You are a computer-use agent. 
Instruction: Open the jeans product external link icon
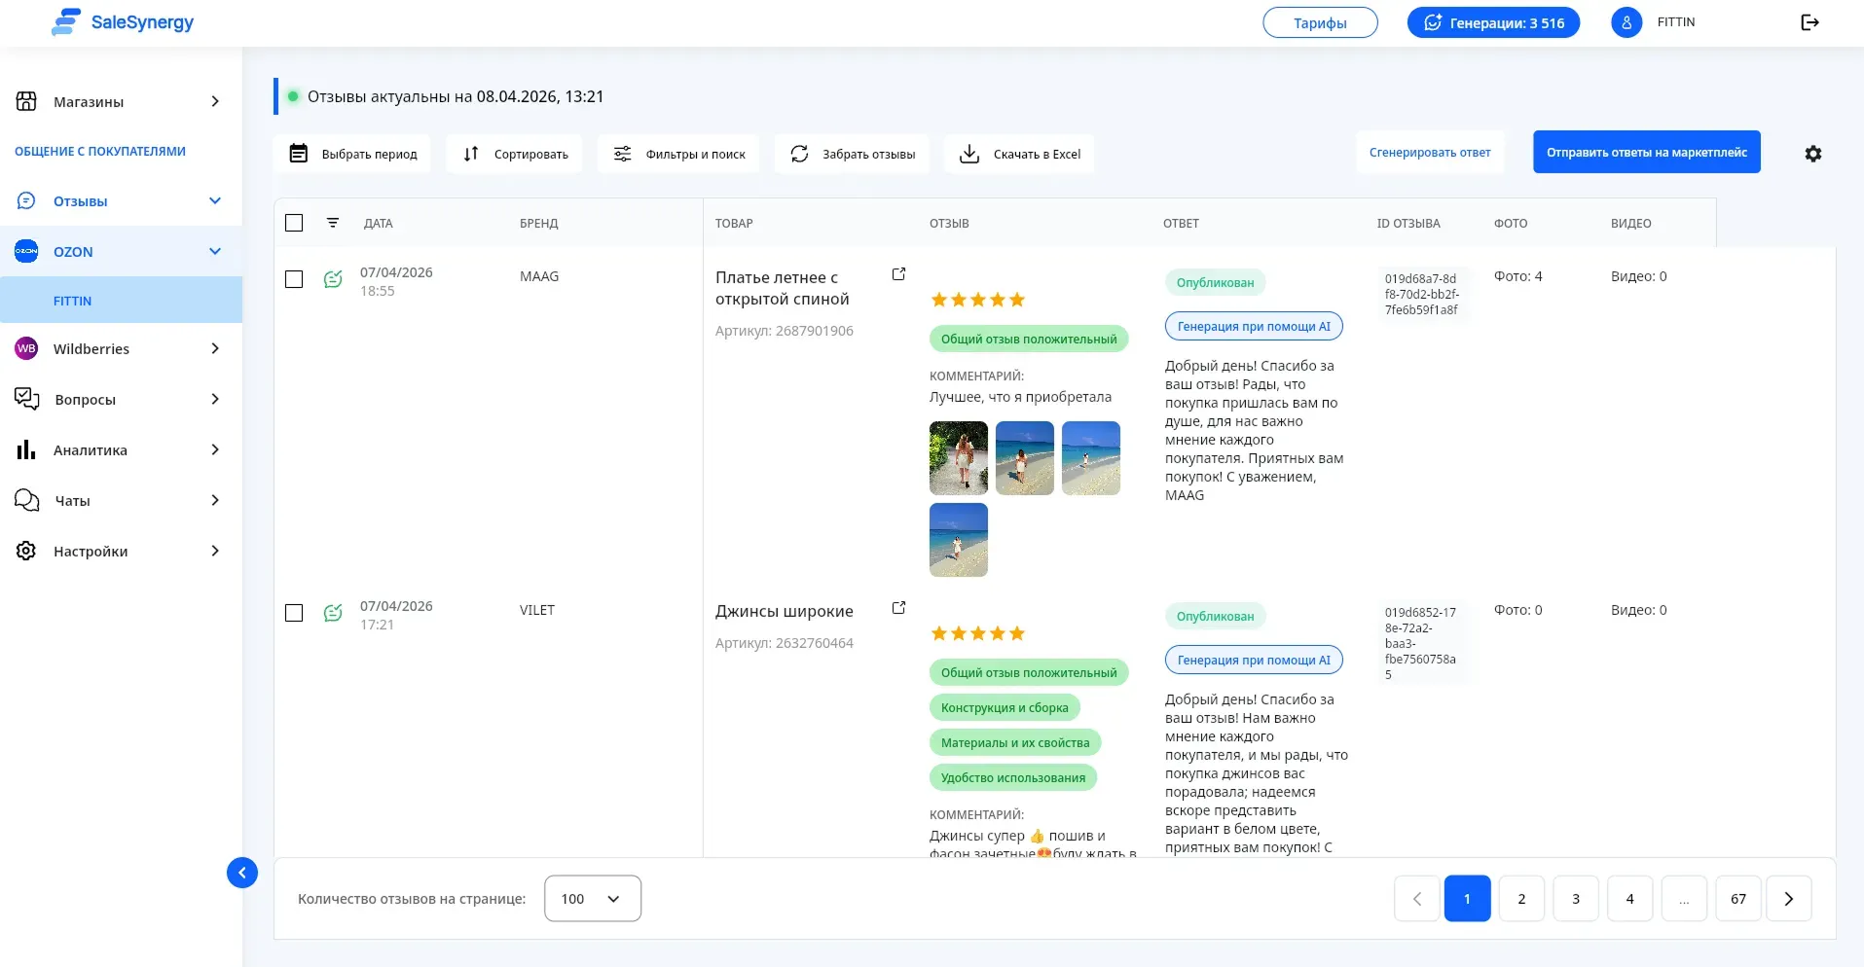pyautogui.click(x=898, y=608)
